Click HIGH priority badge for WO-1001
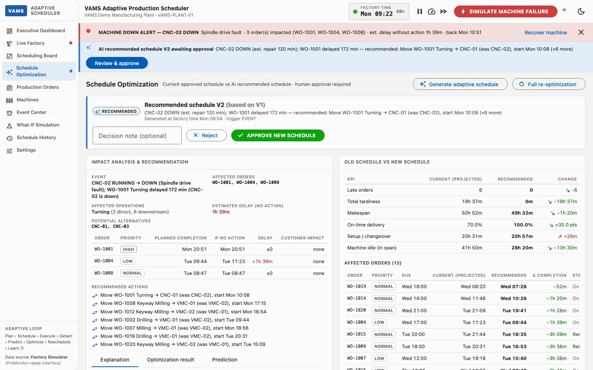The height and width of the screenshot is (370, 593). click(129, 249)
